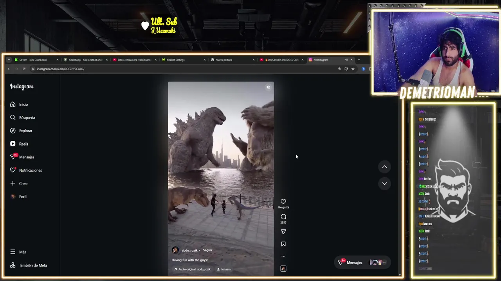Click audio thumbnail below ellipsis
This screenshot has width=501, height=281.
click(283, 269)
